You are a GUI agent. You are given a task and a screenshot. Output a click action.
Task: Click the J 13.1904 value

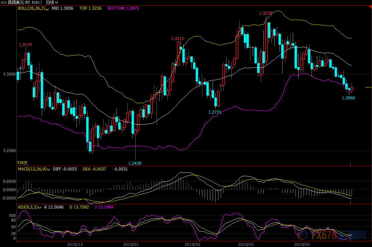[104, 207]
